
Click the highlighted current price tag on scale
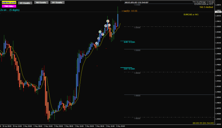click(218, 12)
